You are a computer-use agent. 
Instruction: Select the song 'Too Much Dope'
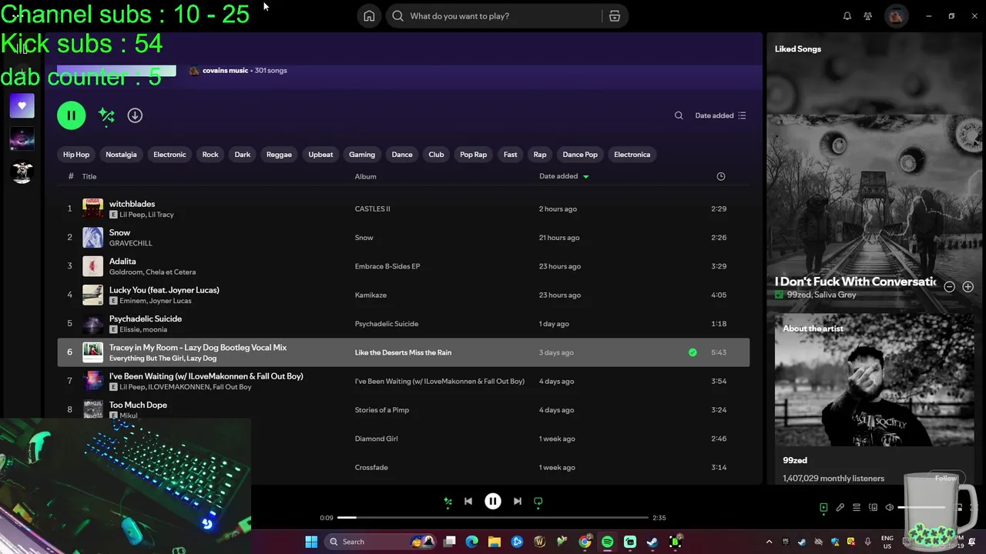click(138, 405)
